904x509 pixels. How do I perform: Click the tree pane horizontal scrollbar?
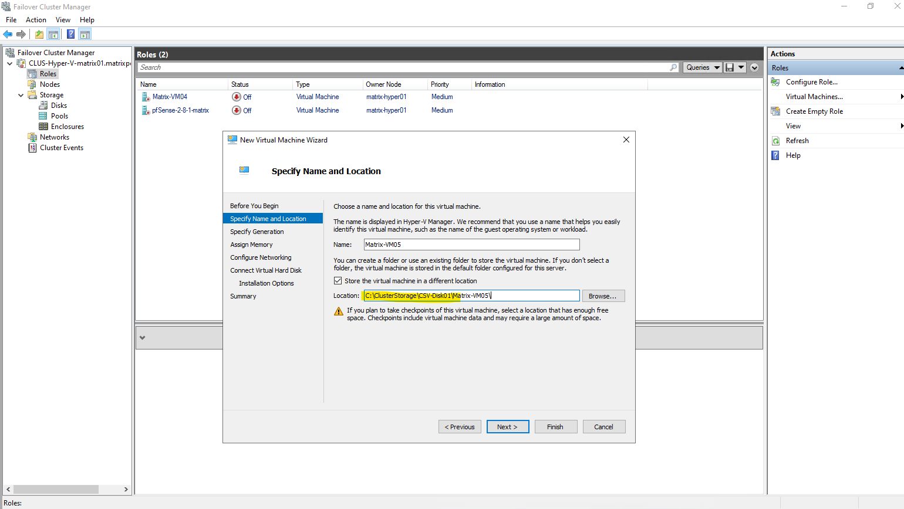tap(67, 489)
